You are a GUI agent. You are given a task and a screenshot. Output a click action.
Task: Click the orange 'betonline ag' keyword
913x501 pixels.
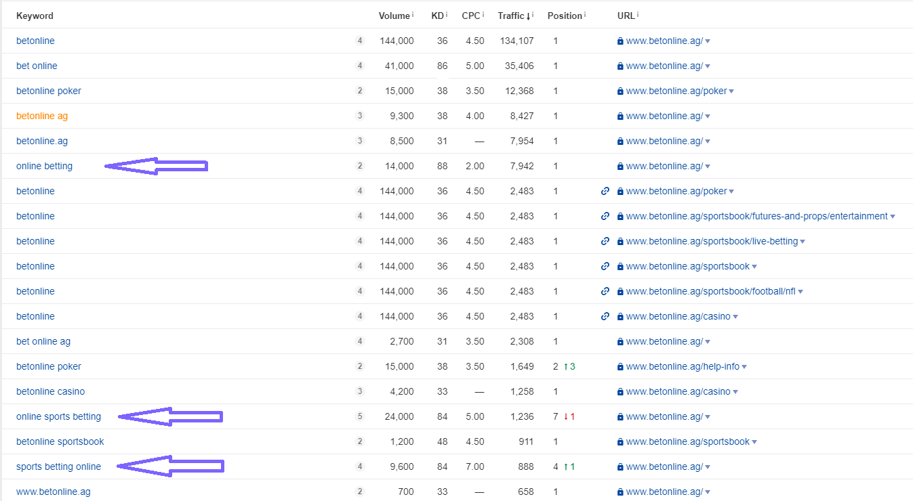42,116
